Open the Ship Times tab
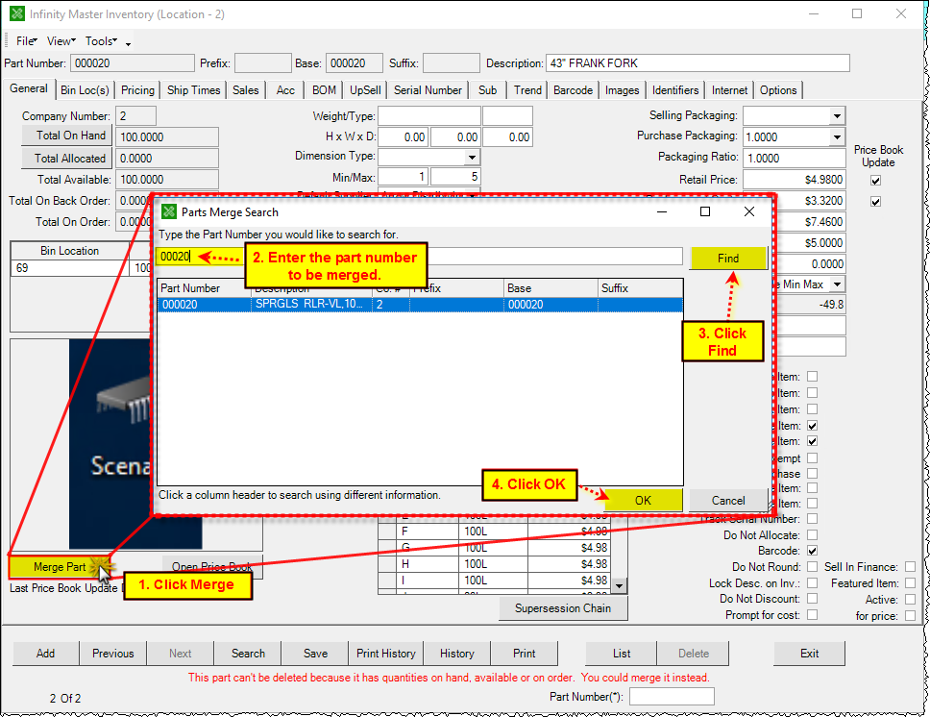Image resolution: width=930 pixels, height=717 pixels. point(193,90)
